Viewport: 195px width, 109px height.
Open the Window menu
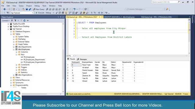tap(52, 6)
